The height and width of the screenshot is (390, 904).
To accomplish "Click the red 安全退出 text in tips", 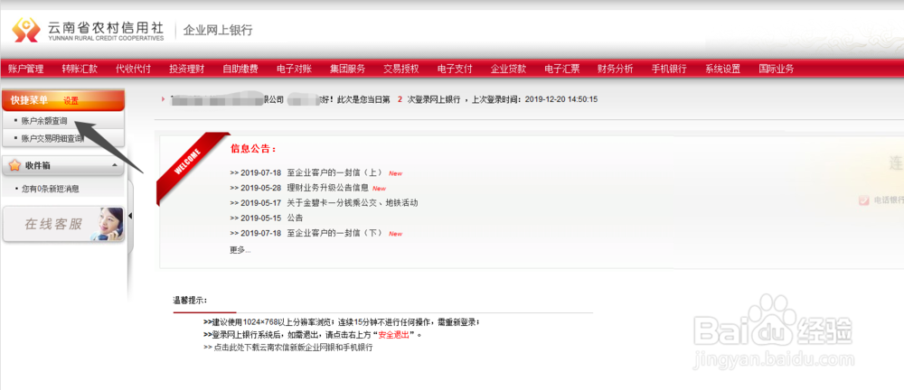I will [x=394, y=335].
